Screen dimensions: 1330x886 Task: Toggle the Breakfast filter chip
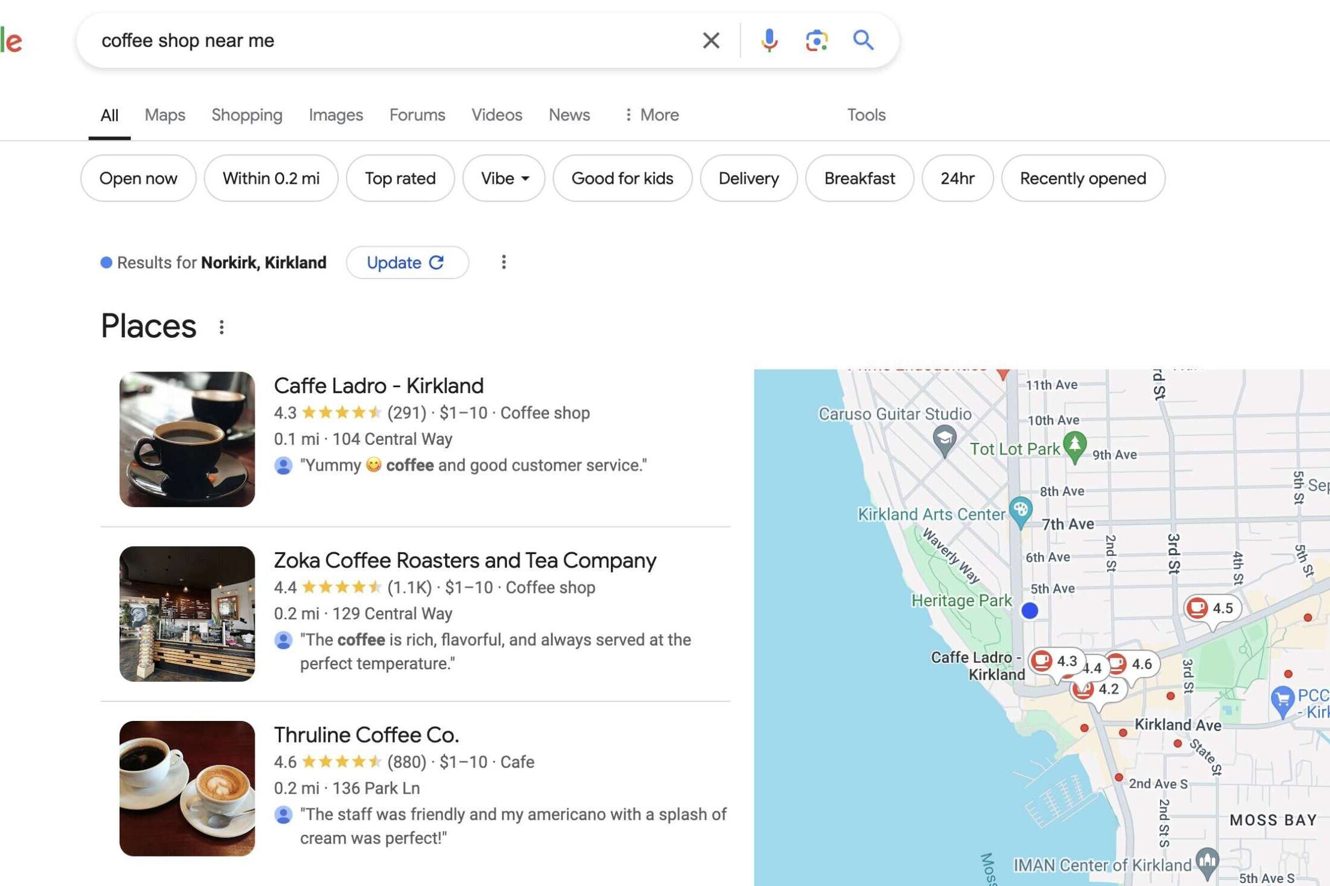(859, 178)
